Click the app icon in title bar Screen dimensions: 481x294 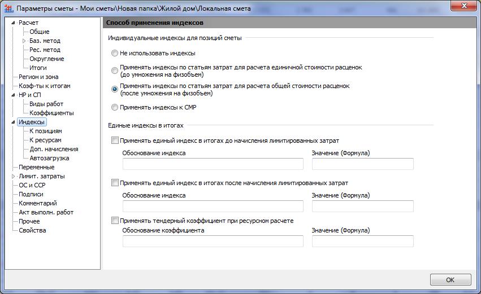8,8
